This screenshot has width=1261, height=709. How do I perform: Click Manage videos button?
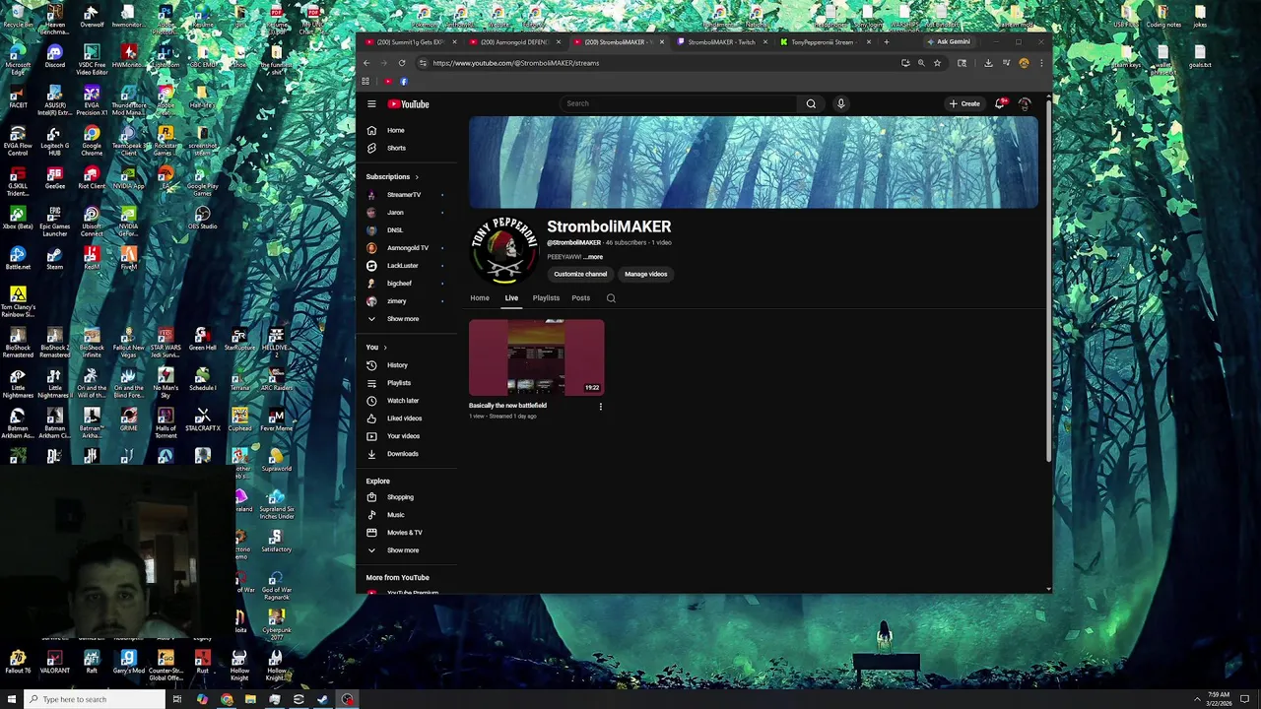[646, 274]
